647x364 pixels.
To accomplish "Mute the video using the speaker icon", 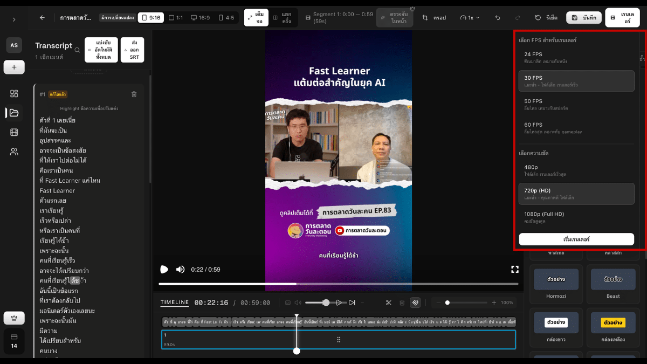I will (x=181, y=269).
